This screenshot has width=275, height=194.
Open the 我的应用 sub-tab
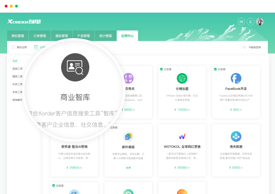(x=19, y=47)
